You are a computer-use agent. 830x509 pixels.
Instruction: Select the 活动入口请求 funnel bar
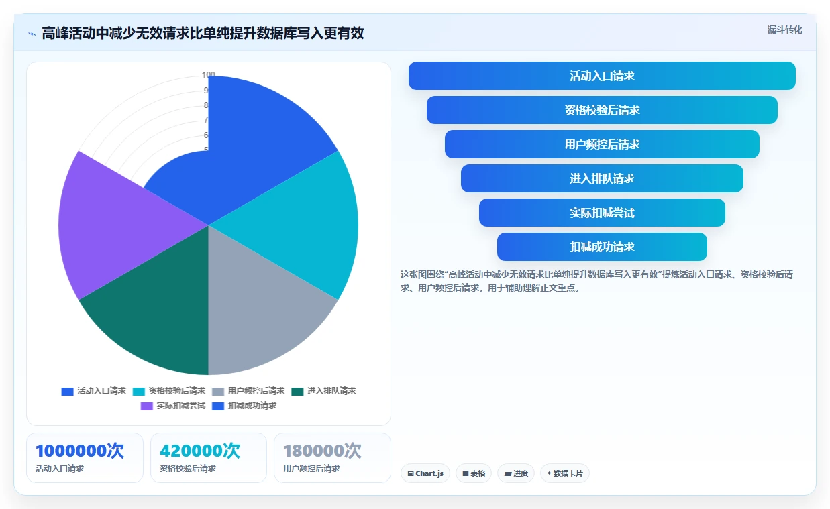tap(602, 76)
